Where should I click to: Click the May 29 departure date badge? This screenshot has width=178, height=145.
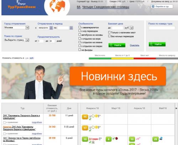[x=156, y=139]
